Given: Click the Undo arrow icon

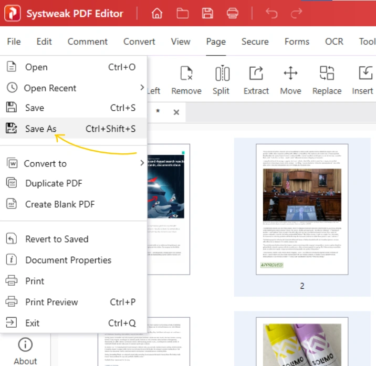Looking at the screenshot, I should 271,14.
